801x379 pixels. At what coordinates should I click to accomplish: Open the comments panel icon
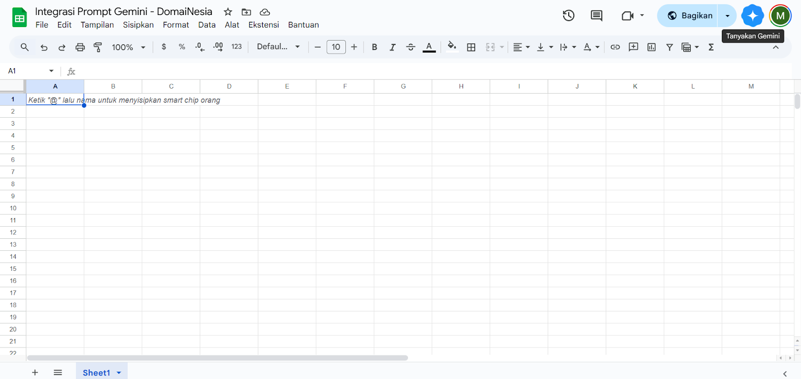[596, 16]
